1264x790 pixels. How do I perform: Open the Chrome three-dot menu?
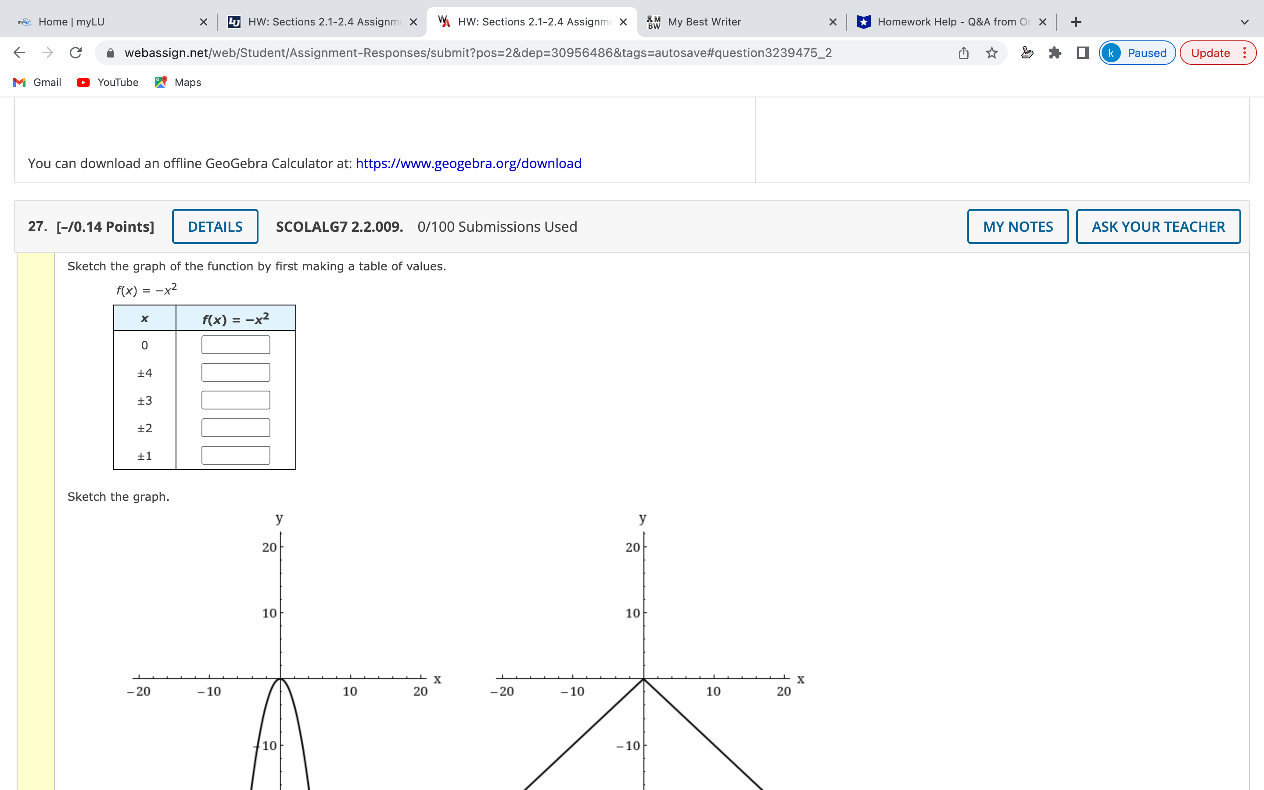[x=1247, y=52]
